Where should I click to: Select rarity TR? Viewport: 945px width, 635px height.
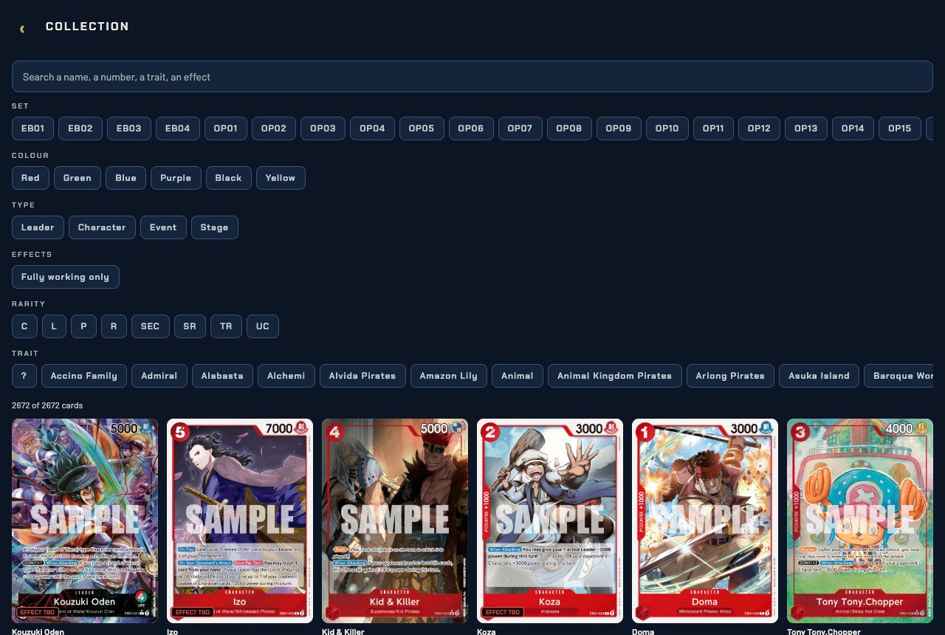226,326
